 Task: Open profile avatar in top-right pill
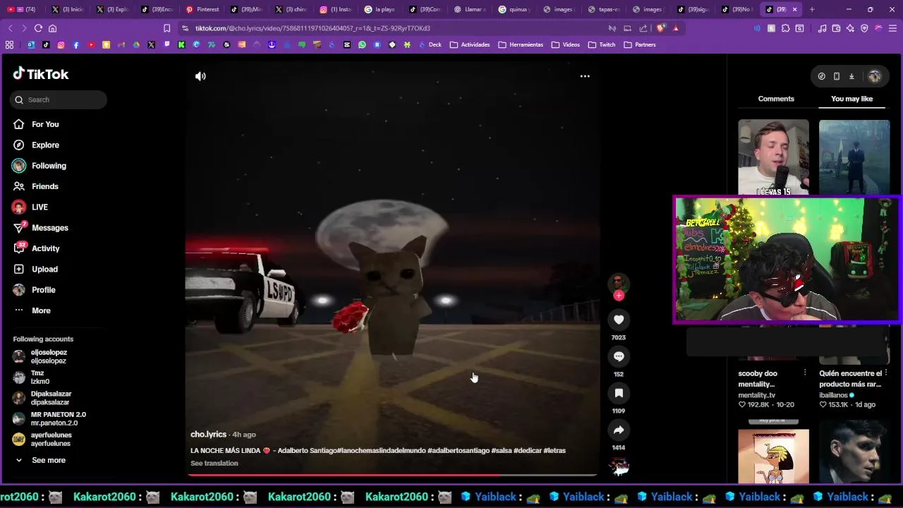875,76
